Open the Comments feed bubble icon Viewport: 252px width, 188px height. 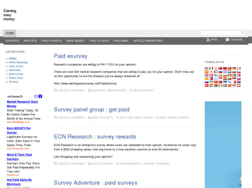pos(227,40)
